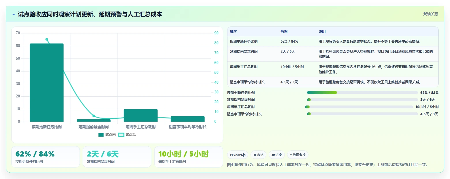The height and width of the screenshot is (179, 450).
Task: Select the 62% / 84% data card
Action: pyautogui.click(x=46, y=157)
